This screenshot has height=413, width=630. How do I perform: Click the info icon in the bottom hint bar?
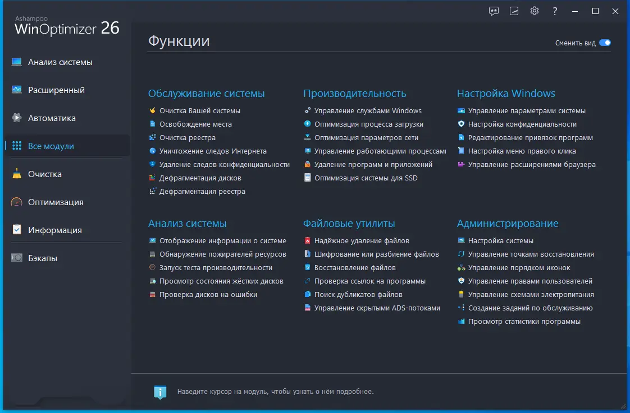click(160, 392)
